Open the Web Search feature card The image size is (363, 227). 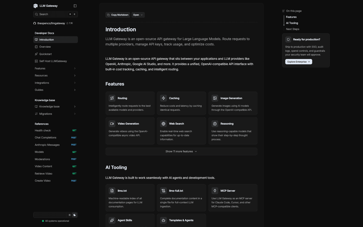click(181, 131)
